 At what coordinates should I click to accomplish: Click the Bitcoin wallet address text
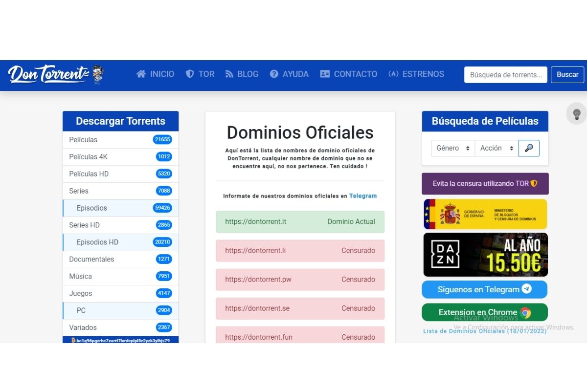click(123, 341)
